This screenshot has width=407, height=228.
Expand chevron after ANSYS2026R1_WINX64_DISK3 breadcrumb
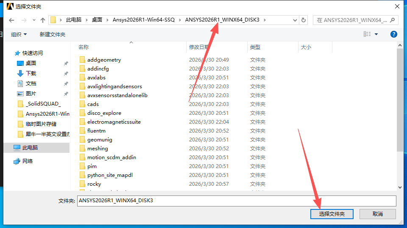[x=265, y=20]
